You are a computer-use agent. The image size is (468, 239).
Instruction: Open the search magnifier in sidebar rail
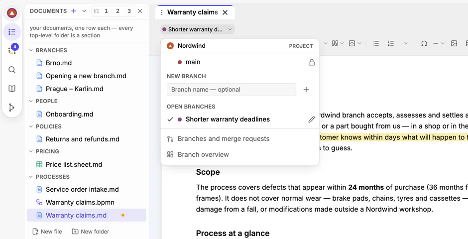click(x=12, y=70)
